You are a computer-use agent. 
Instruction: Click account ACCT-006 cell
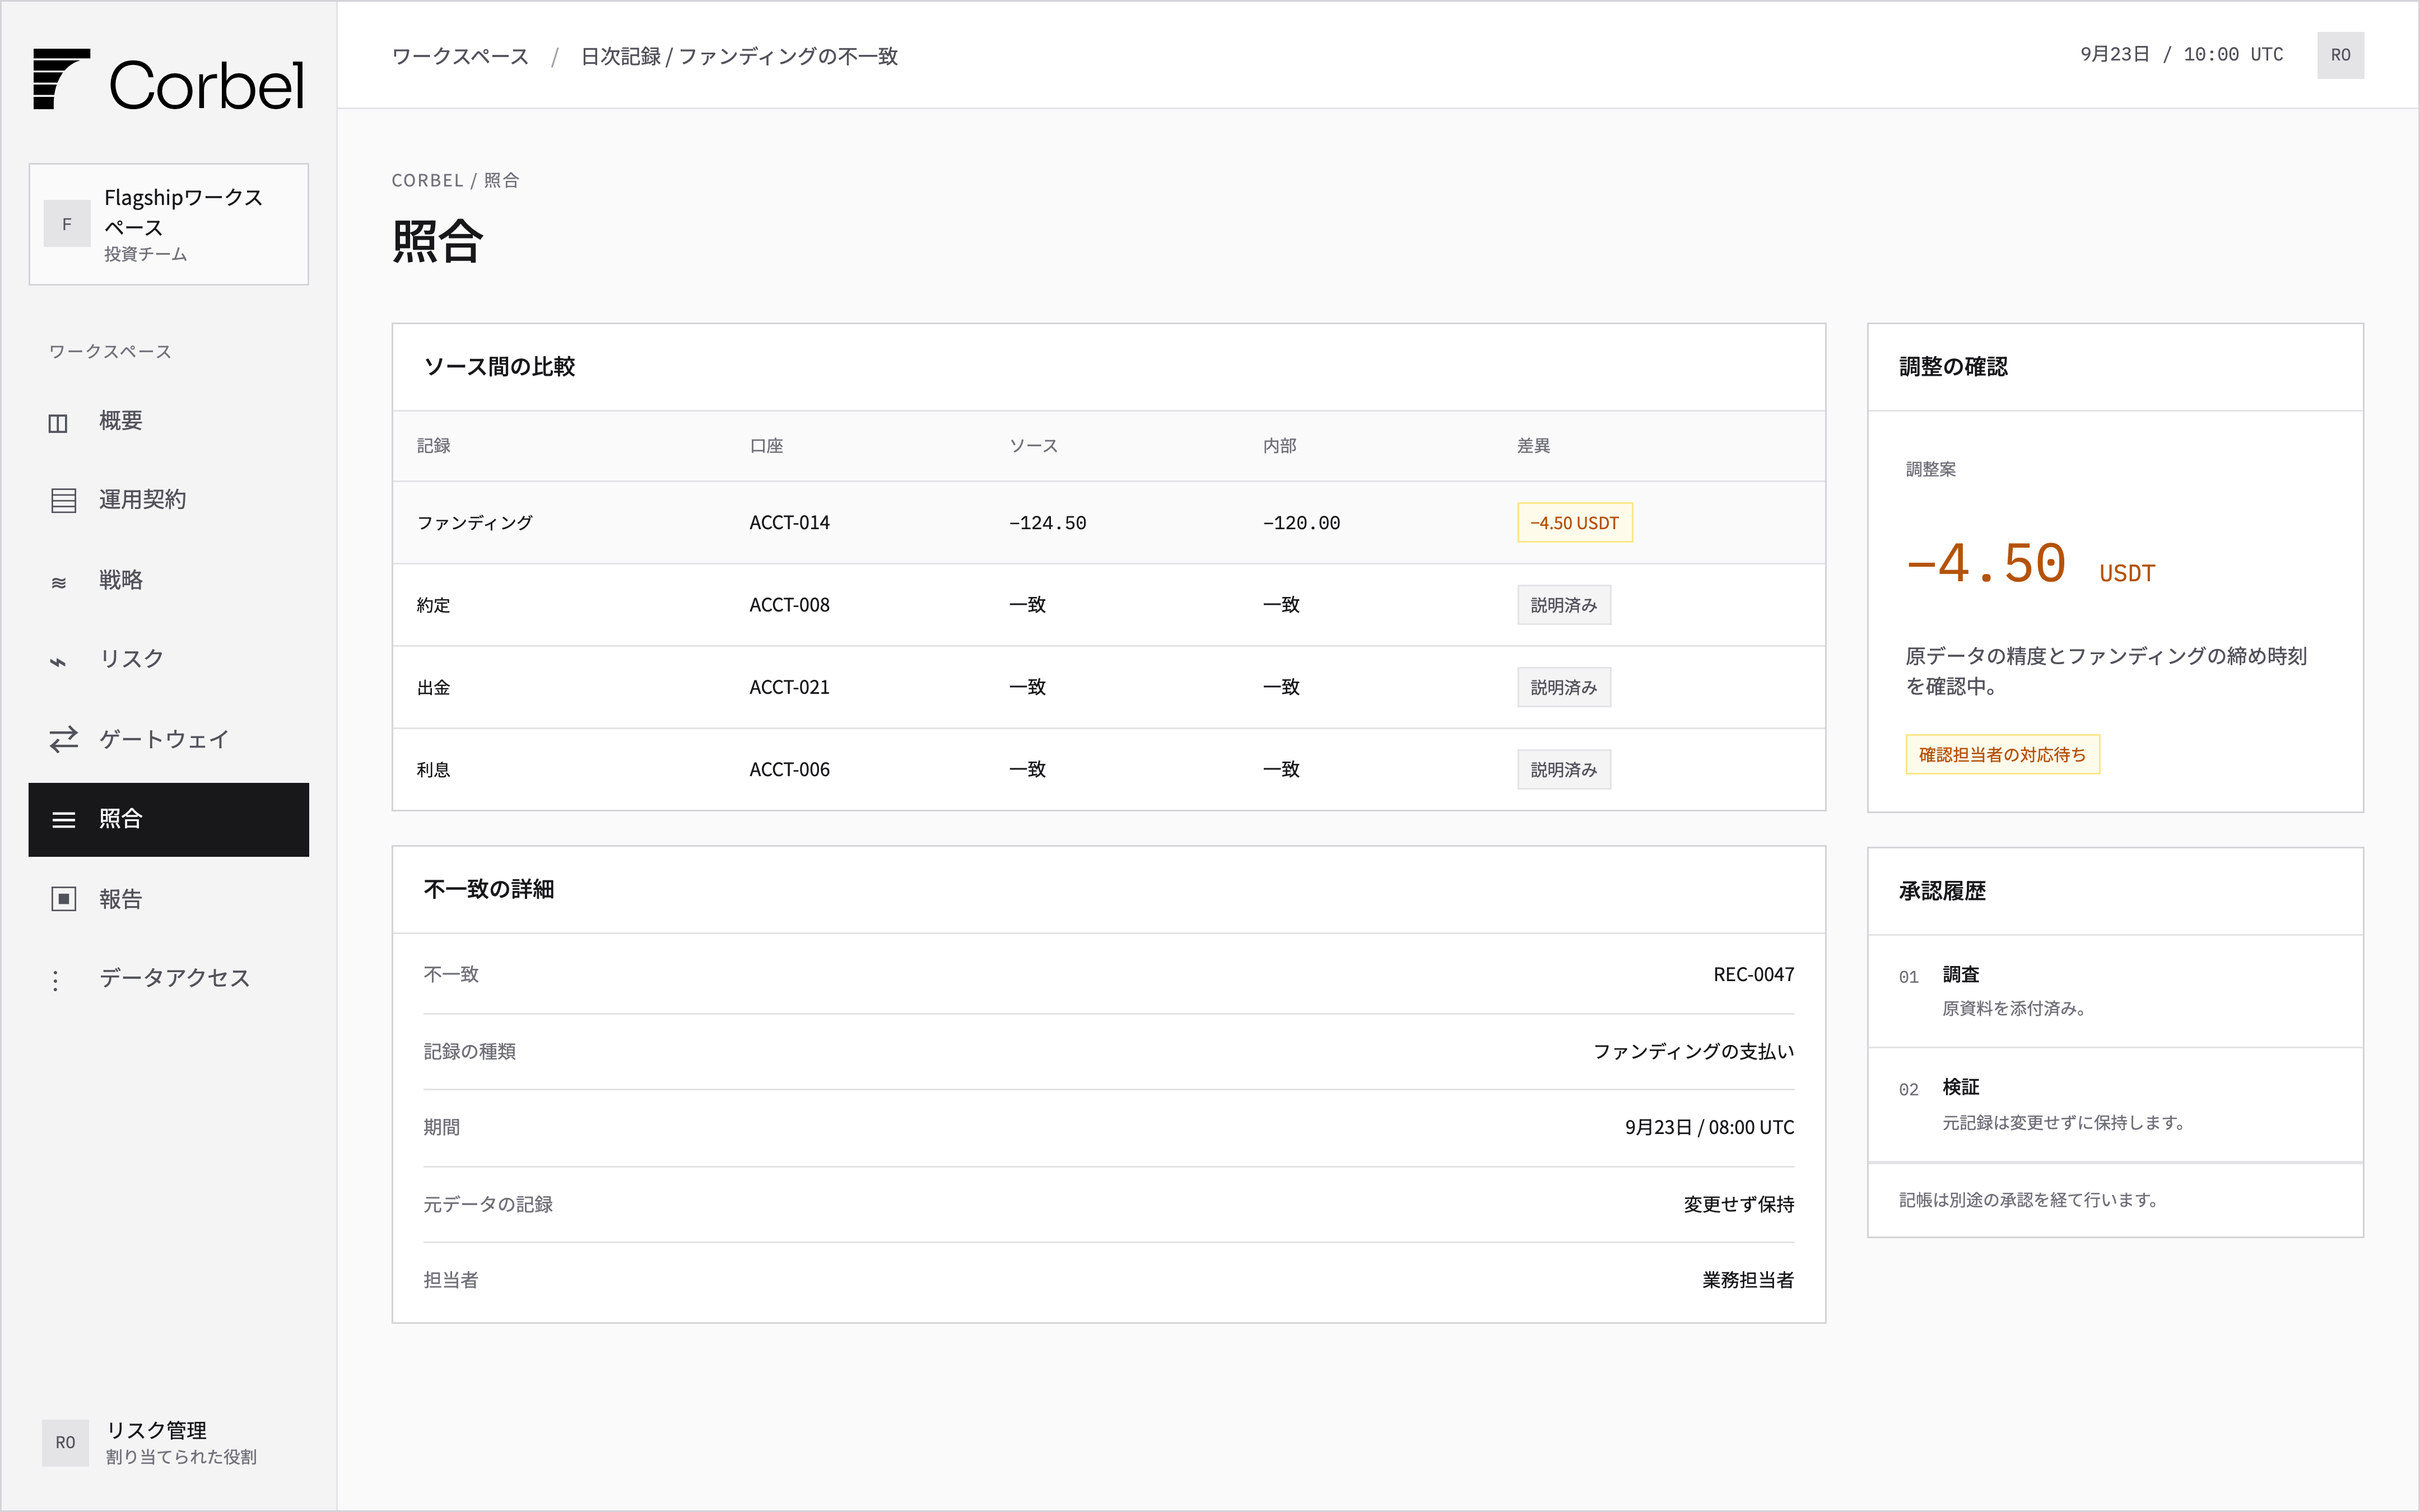pos(789,769)
